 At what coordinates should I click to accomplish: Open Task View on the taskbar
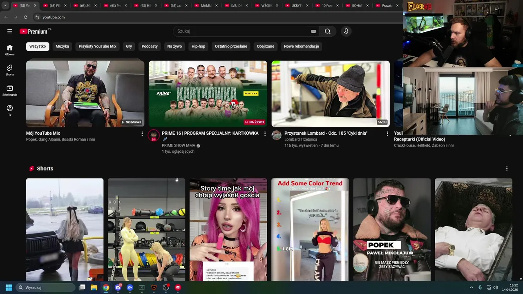tap(82, 287)
